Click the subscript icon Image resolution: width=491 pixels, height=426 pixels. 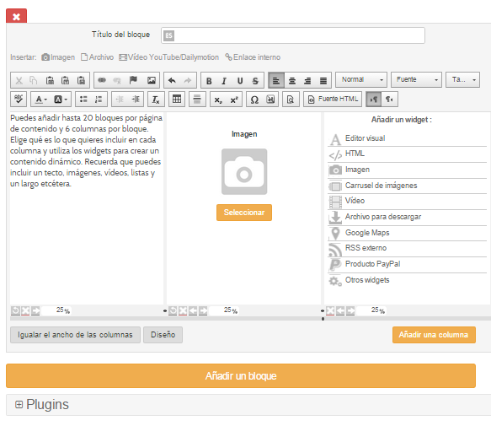coord(218,100)
